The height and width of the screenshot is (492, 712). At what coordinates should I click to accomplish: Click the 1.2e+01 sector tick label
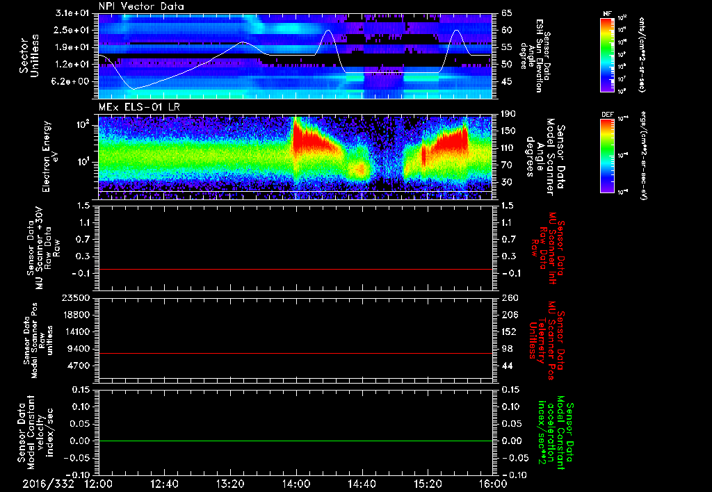coord(72,65)
